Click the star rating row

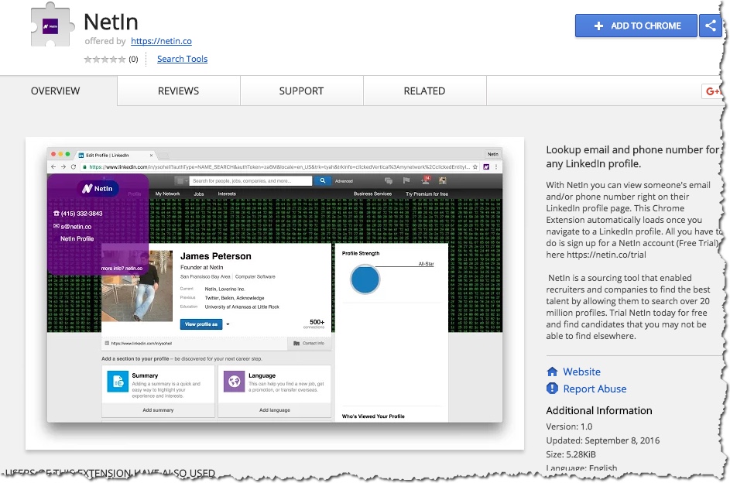point(105,59)
